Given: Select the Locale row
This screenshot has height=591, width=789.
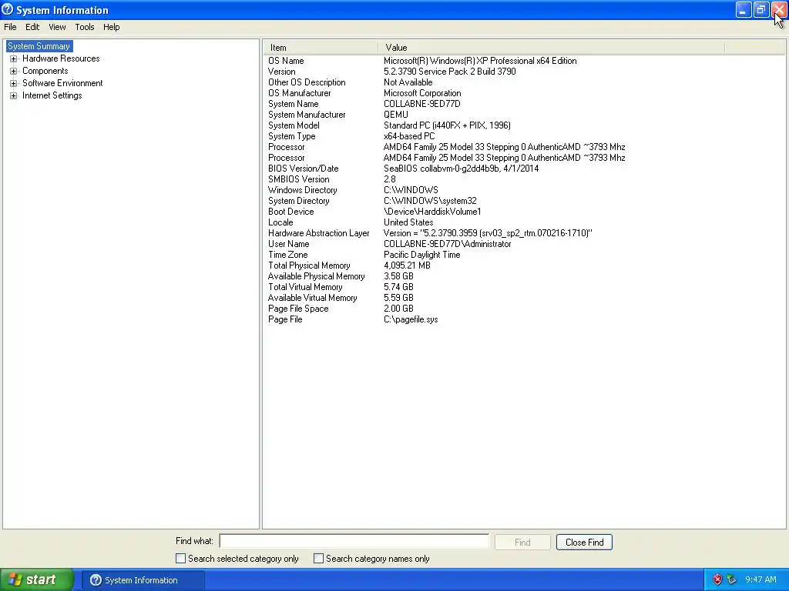Looking at the screenshot, I should pyautogui.click(x=524, y=222).
